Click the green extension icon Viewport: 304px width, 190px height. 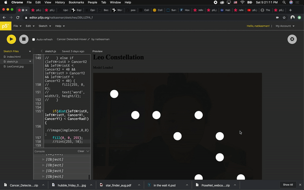(299, 18)
